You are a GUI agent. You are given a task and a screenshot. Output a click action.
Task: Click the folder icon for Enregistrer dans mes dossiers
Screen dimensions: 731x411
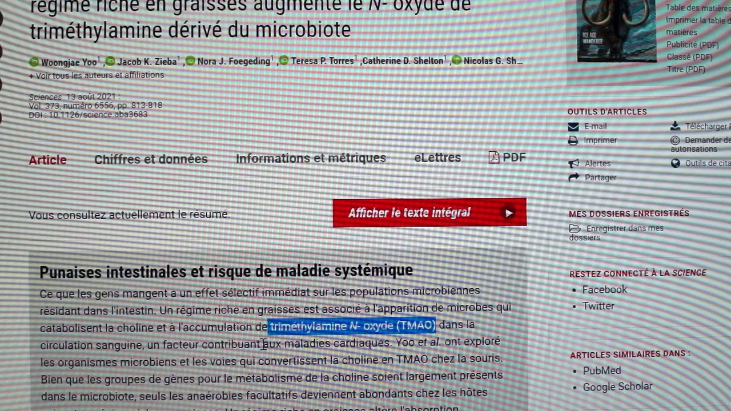575,228
